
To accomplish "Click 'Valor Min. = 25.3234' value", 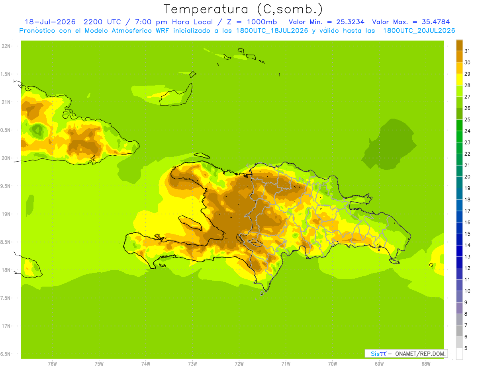I will pos(326,22).
